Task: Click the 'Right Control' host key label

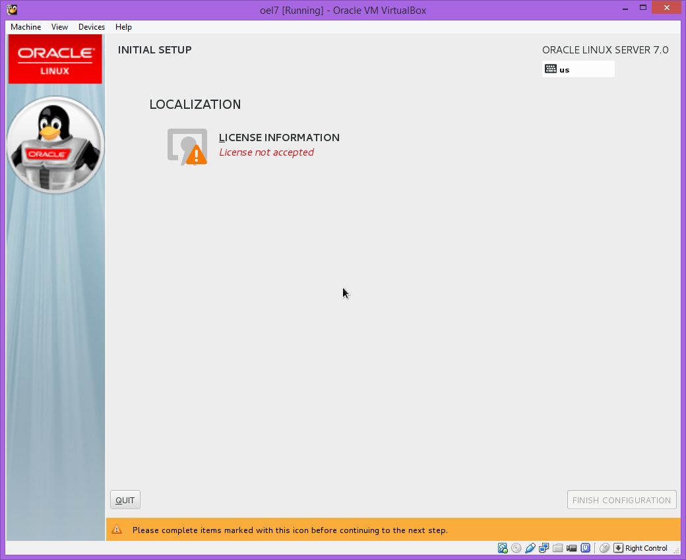Action: [646, 548]
